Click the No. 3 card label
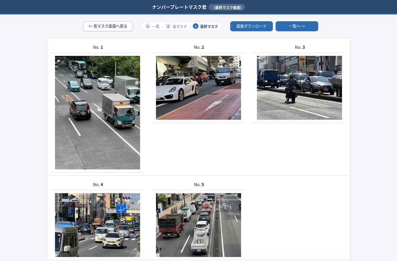The height and width of the screenshot is (261, 397). coord(300,47)
